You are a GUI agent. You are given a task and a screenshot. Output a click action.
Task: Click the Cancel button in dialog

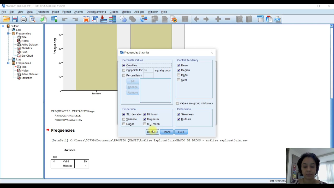coord(167,132)
